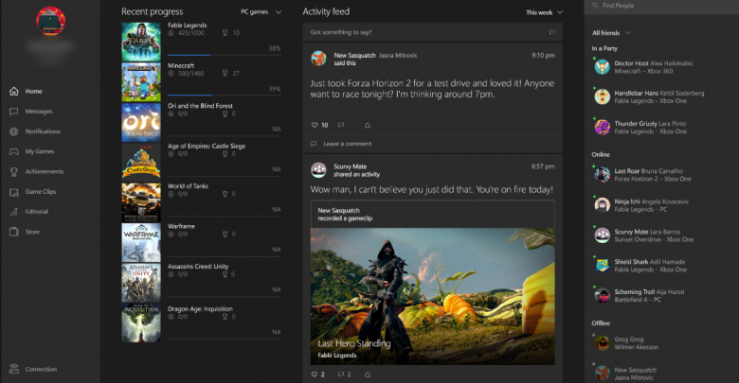Select Store in the navigation menu
This screenshot has height=383, width=739.
[32, 232]
